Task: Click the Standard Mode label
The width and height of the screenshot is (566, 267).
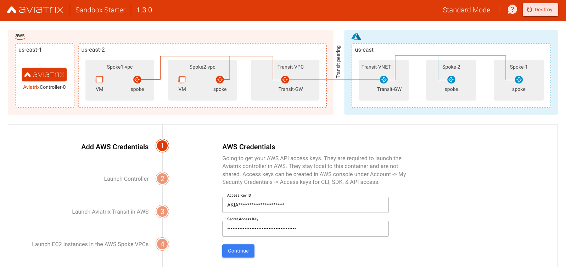Action: click(466, 10)
